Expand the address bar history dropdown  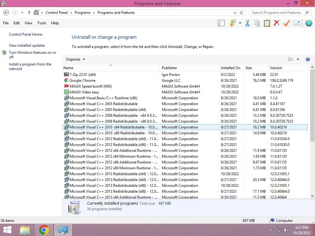coord(235,13)
